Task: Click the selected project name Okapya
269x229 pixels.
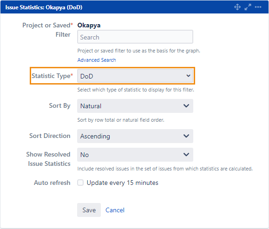Action: coord(89,26)
